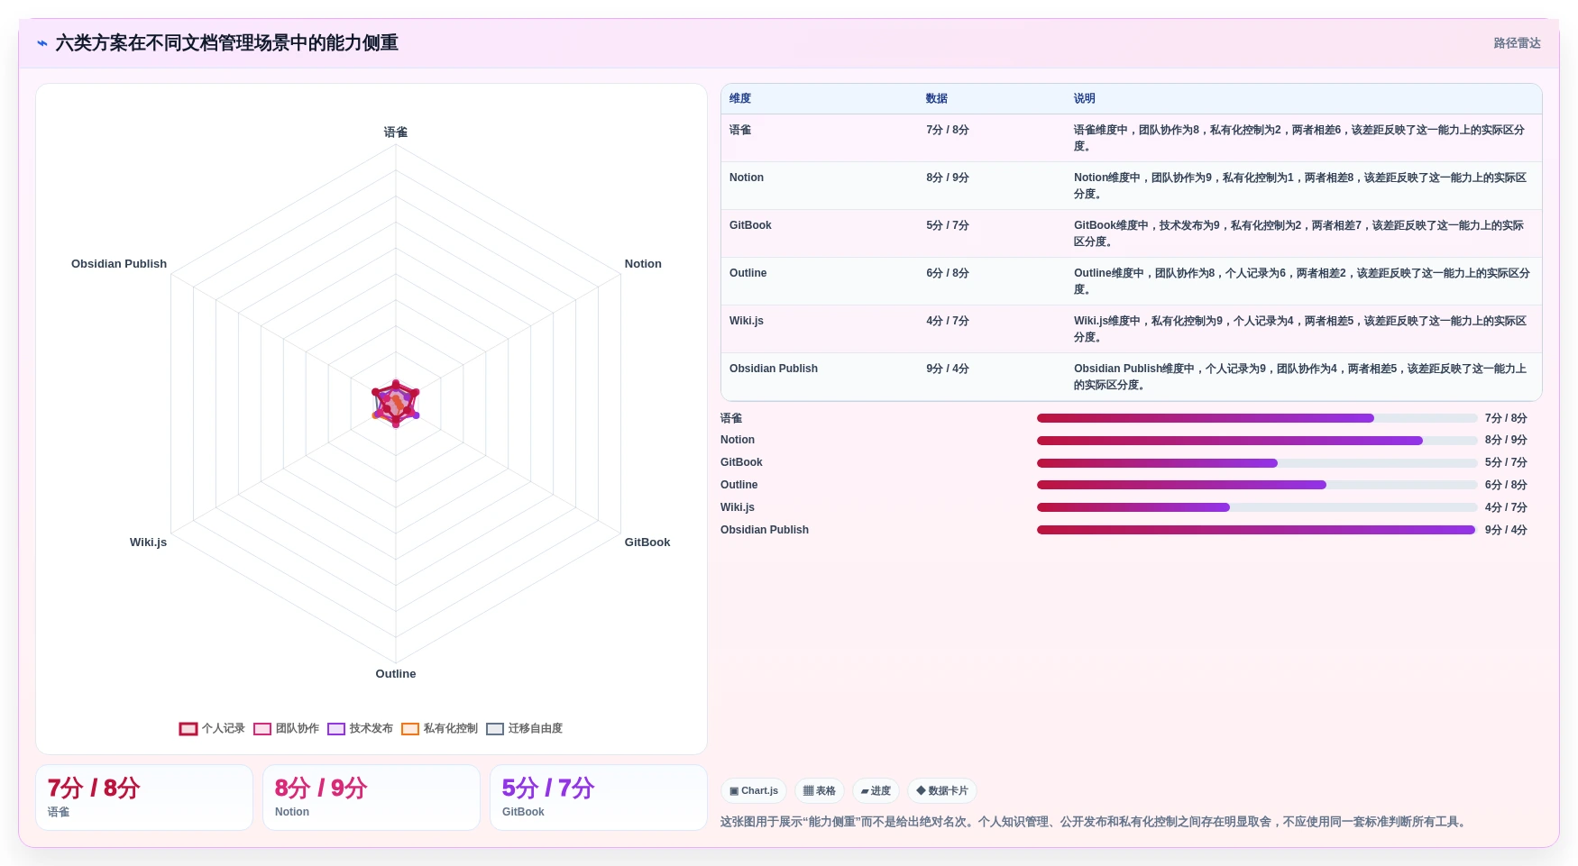Click the GitBook progress bar
This screenshot has height=866, width=1578.
(x=1257, y=463)
